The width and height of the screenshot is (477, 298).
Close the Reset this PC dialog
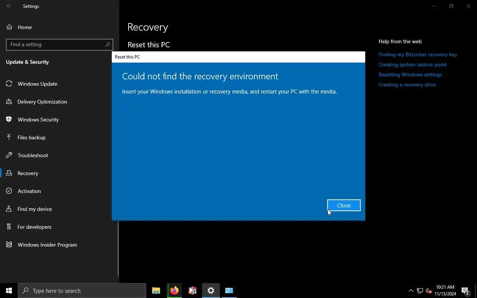click(x=344, y=205)
